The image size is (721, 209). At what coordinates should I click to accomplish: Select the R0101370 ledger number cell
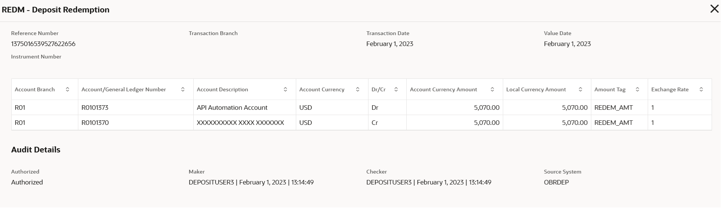tap(95, 123)
